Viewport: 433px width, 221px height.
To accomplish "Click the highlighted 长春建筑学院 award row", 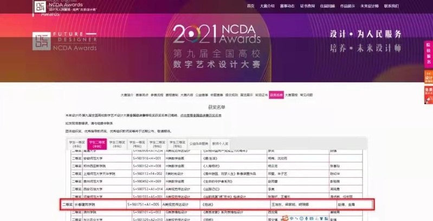I will coord(217,205).
